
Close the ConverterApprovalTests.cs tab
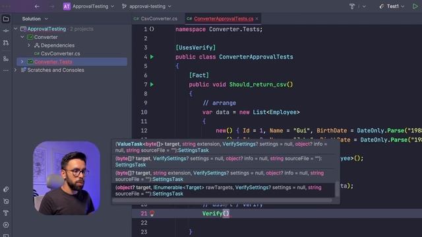257,18
